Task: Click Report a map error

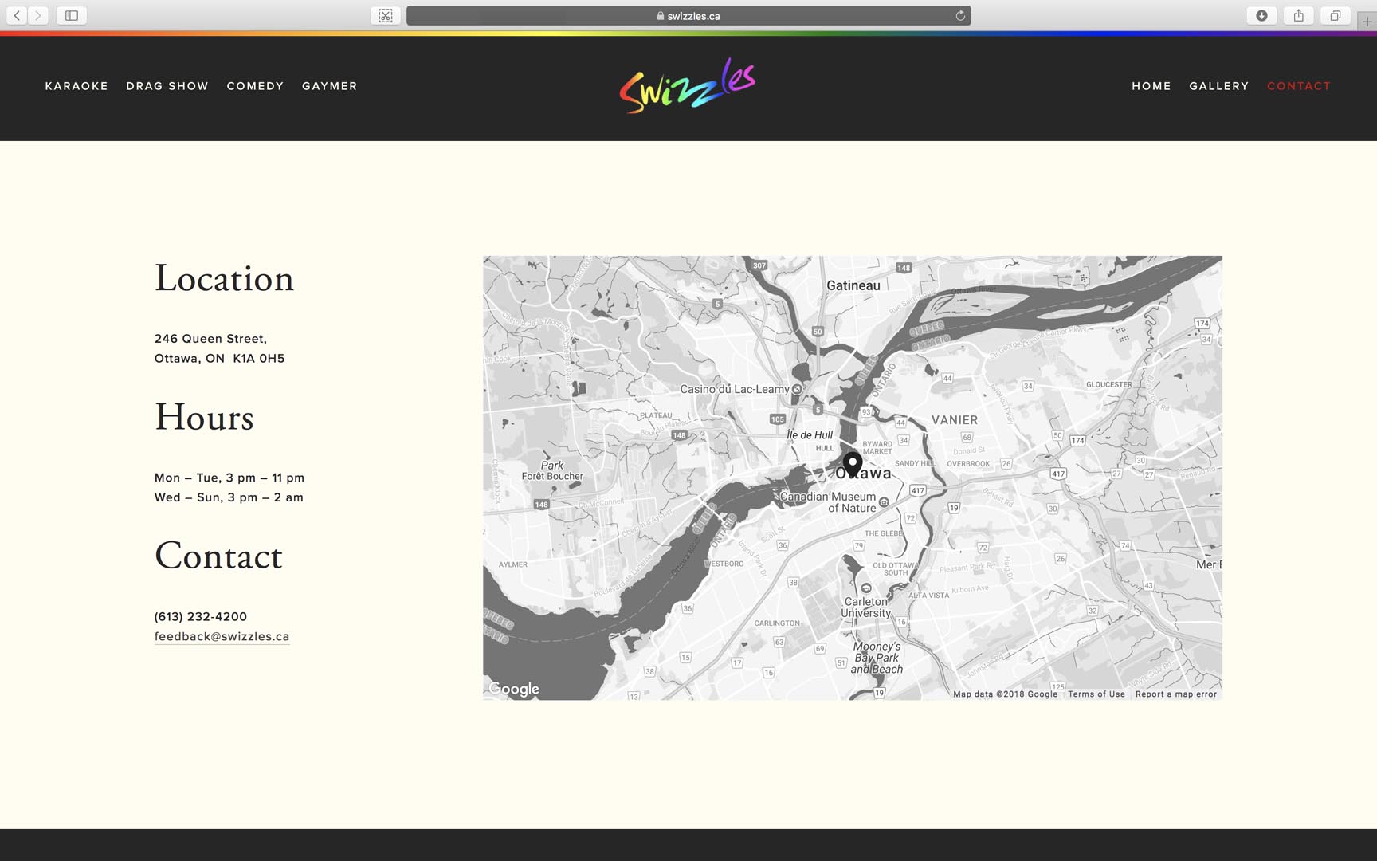Action: click(1175, 694)
